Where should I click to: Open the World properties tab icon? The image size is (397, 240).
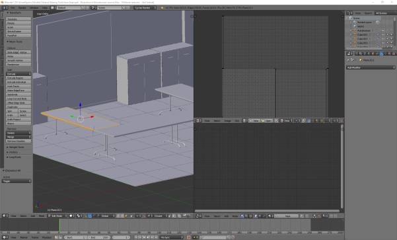click(x=369, y=54)
